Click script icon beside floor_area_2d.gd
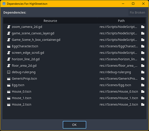This screenshot has height=131, width=149. click(x=9, y=66)
